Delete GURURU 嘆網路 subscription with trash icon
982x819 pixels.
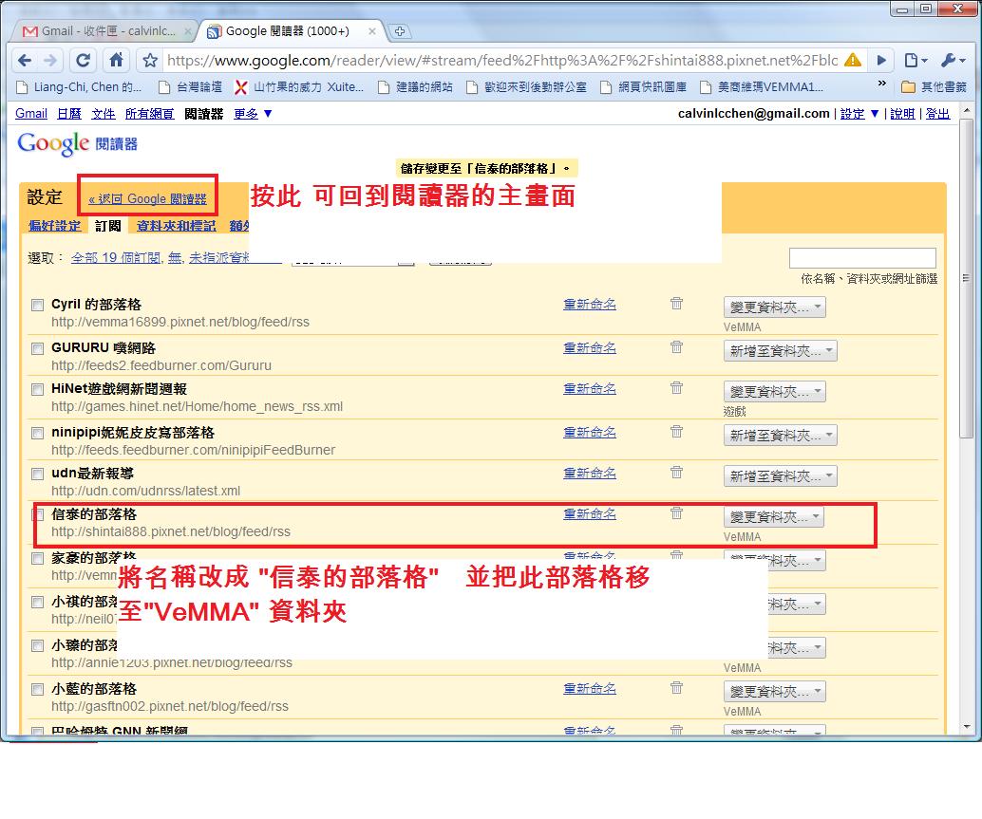pos(676,347)
